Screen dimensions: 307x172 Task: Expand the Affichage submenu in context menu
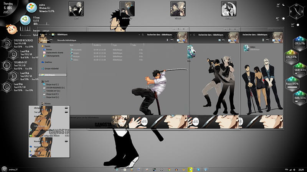click(x=49, y=108)
